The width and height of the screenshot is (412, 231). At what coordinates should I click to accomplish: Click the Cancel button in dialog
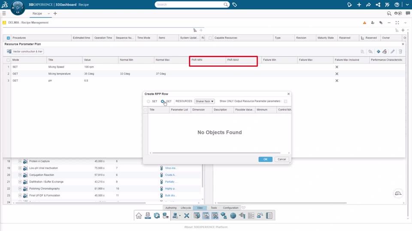coord(282,159)
